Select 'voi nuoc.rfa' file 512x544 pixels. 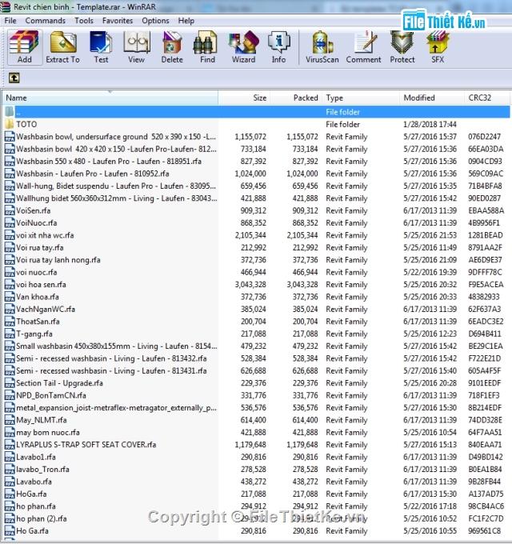tap(37, 272)
